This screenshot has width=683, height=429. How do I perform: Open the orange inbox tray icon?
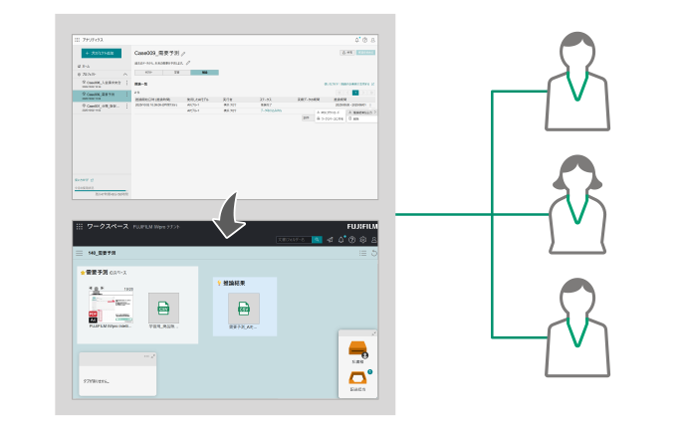[357, 378]
